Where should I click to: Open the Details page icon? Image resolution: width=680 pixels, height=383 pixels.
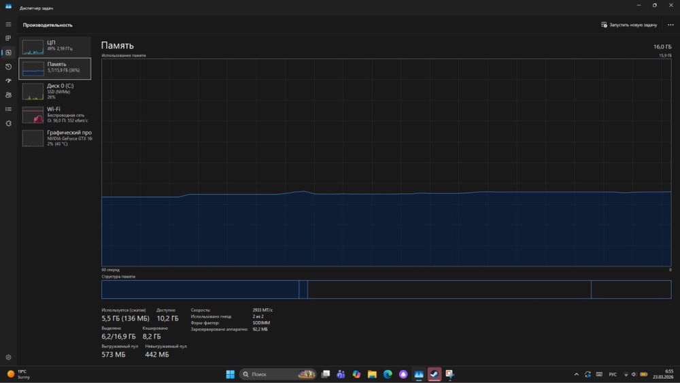pyautogui.click(x=8, y=110)
